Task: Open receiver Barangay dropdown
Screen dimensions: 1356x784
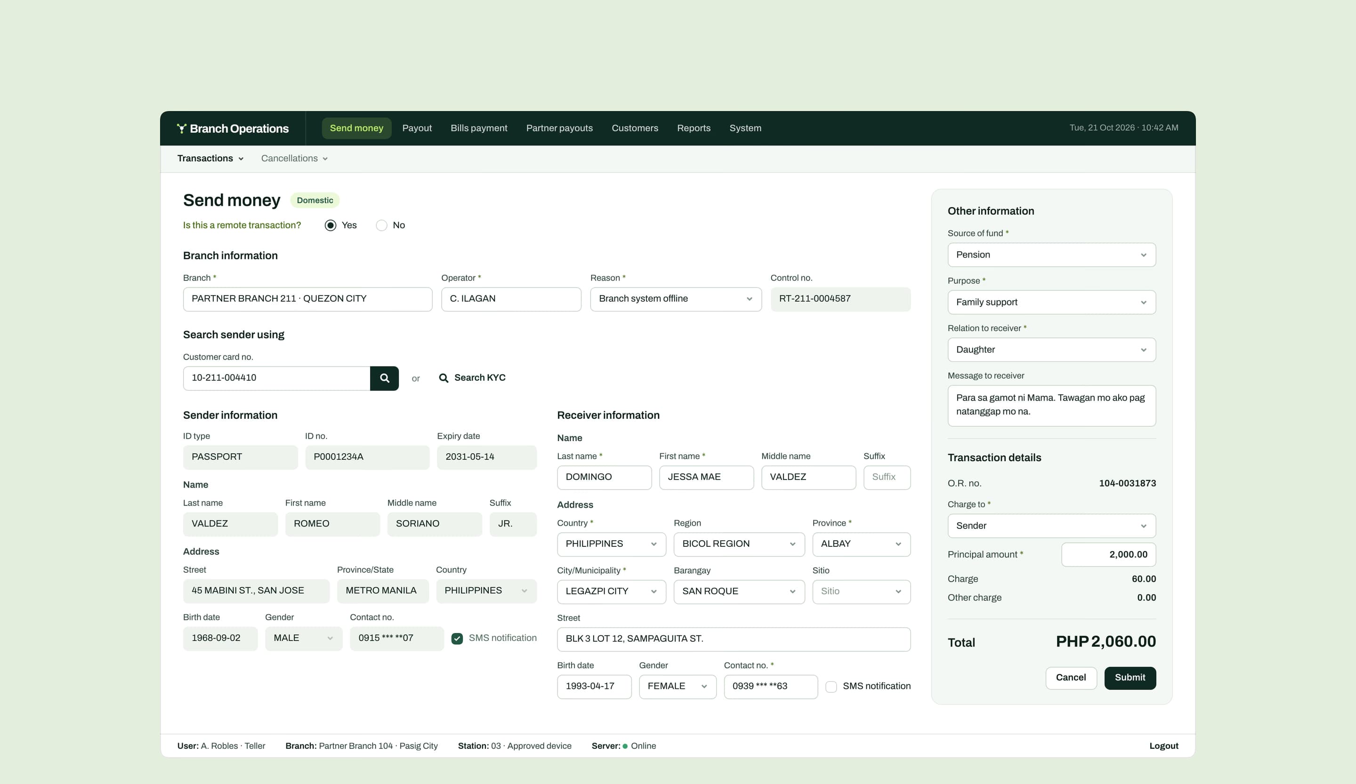Action: pyautogui.click(x=739, y=592)
